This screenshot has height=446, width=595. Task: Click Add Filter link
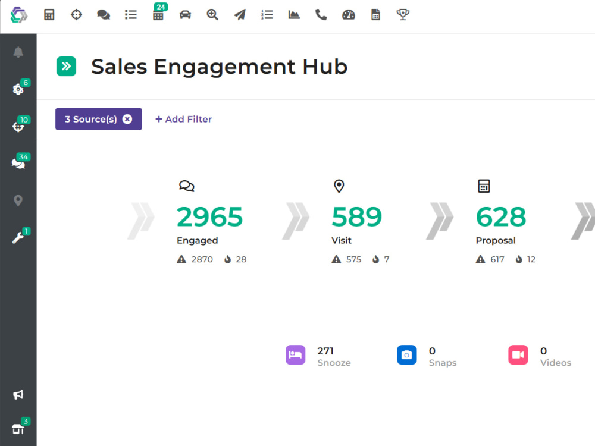(184, 119)
